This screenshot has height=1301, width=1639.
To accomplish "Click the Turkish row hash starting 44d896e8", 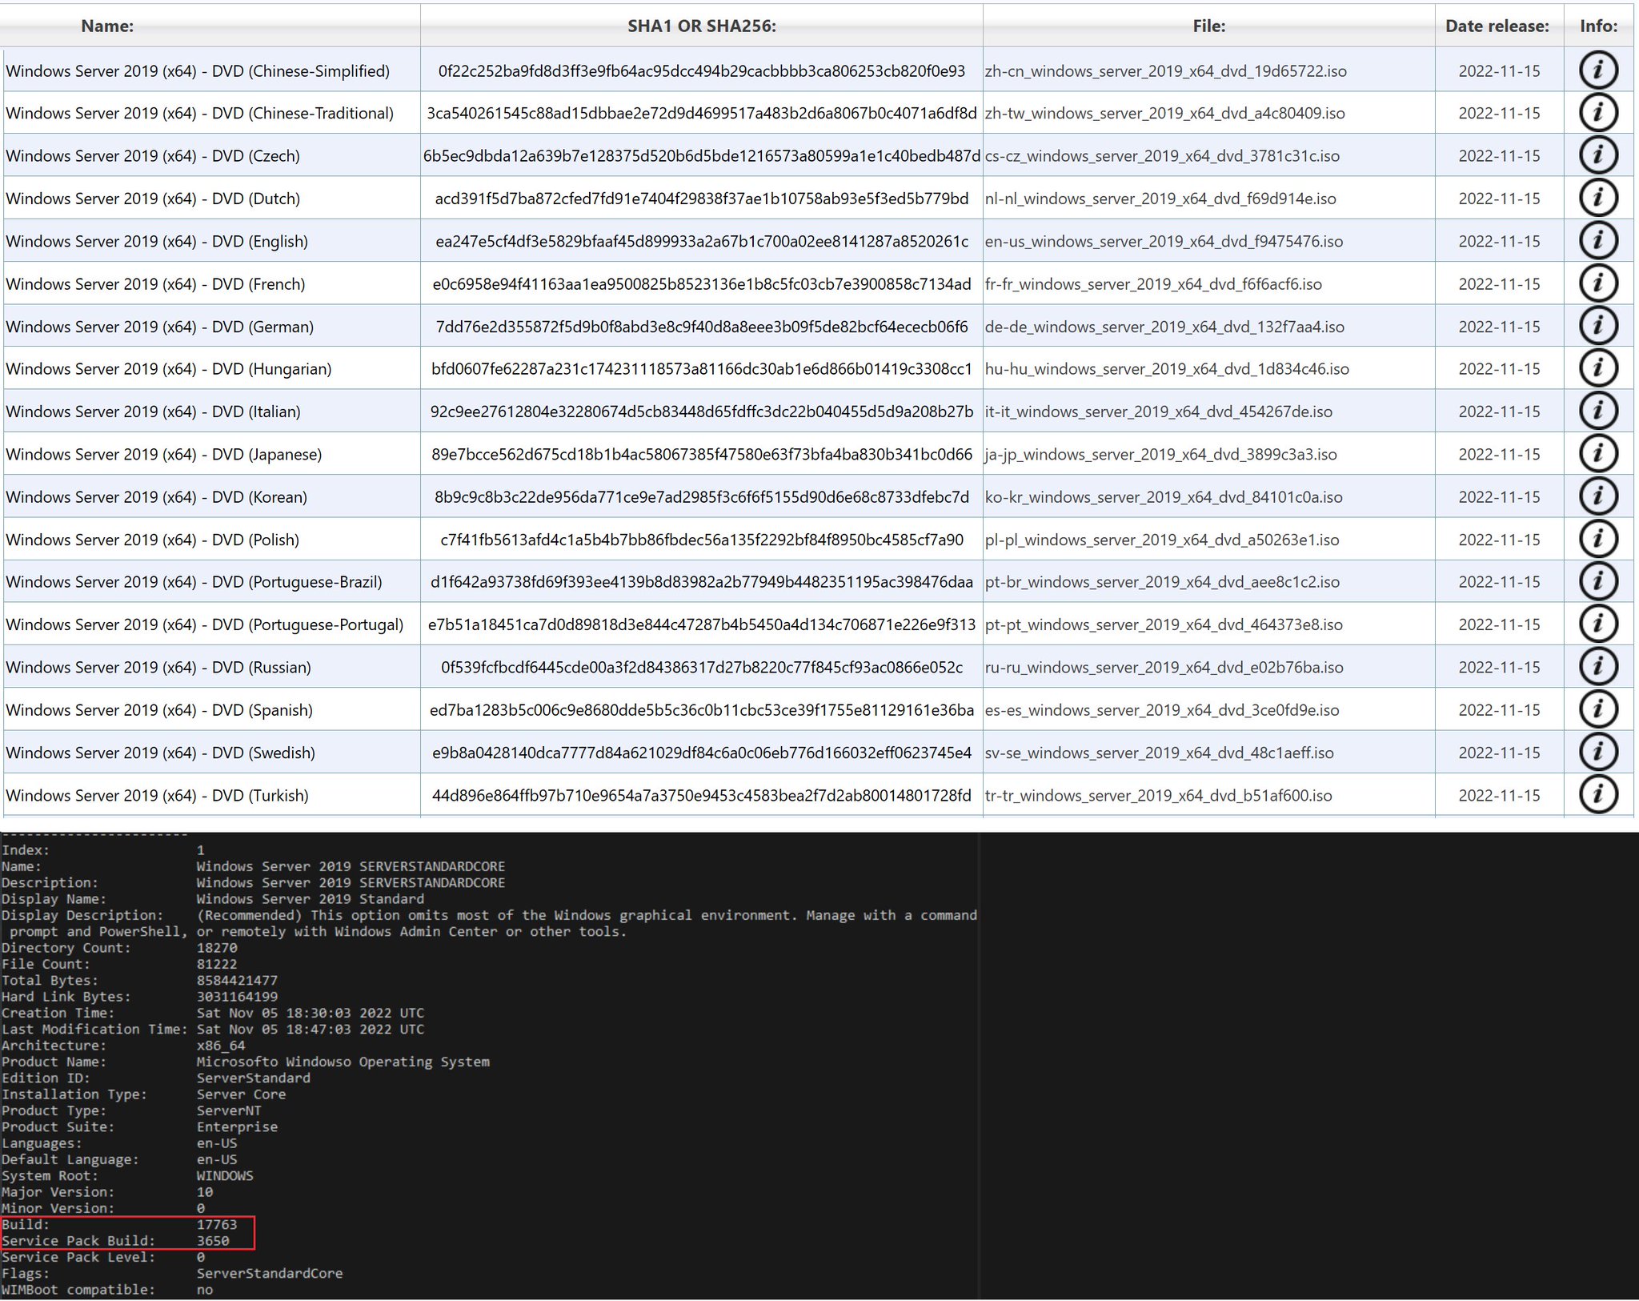I will (702, 795).
